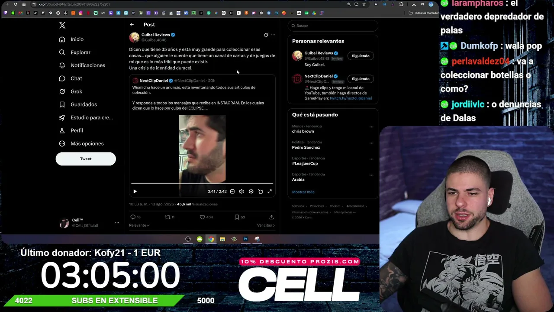554x312 pixels.
Task: Open more options for Pedro Sanchez trend
Action: [371, 143]
